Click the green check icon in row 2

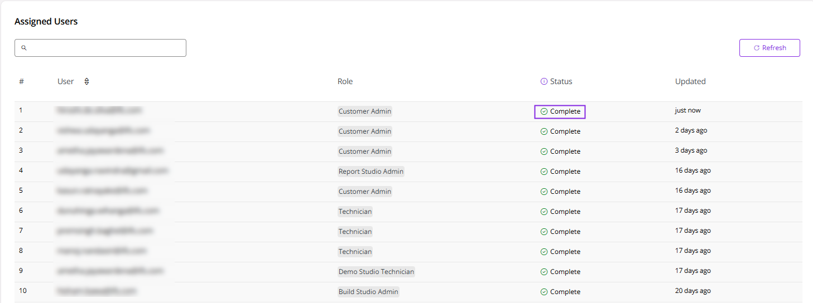pyautogui.click(x=544, y=131)
